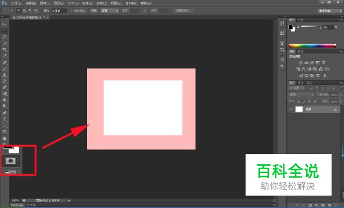Choose Intersect with Selection mode
This screenshot has width=344, height=208.
point(36,10)
